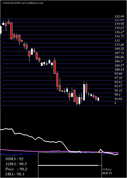This screenshot has width=127, height=178.
Task: Click the large red candlestick falling from 121.69
Action: 11,31
